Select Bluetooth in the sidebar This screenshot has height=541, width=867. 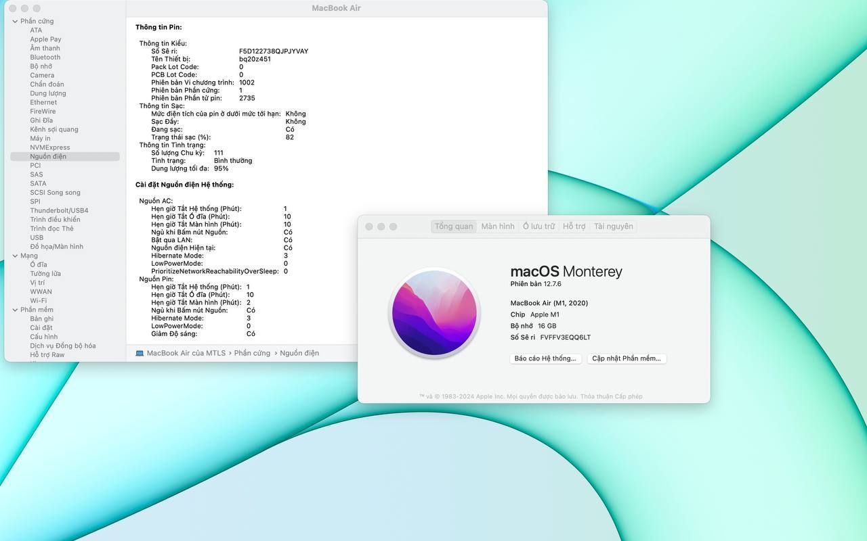[x=45, y=57]
